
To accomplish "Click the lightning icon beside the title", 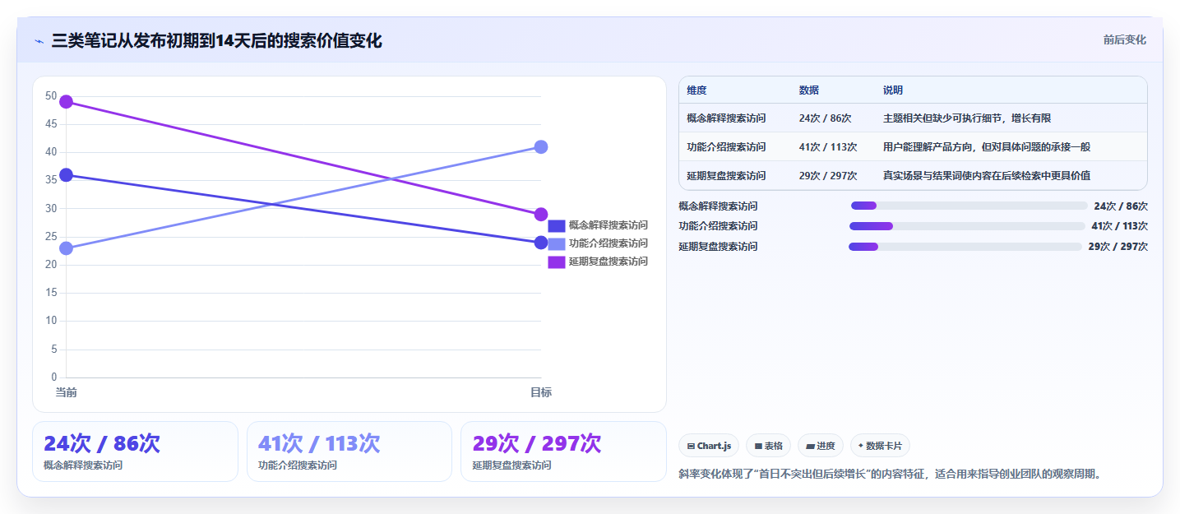I will pyautogui.click(x=39, y=41).
